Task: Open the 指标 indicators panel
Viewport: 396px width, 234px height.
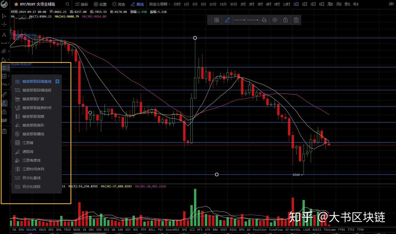Action: point(81,4)
